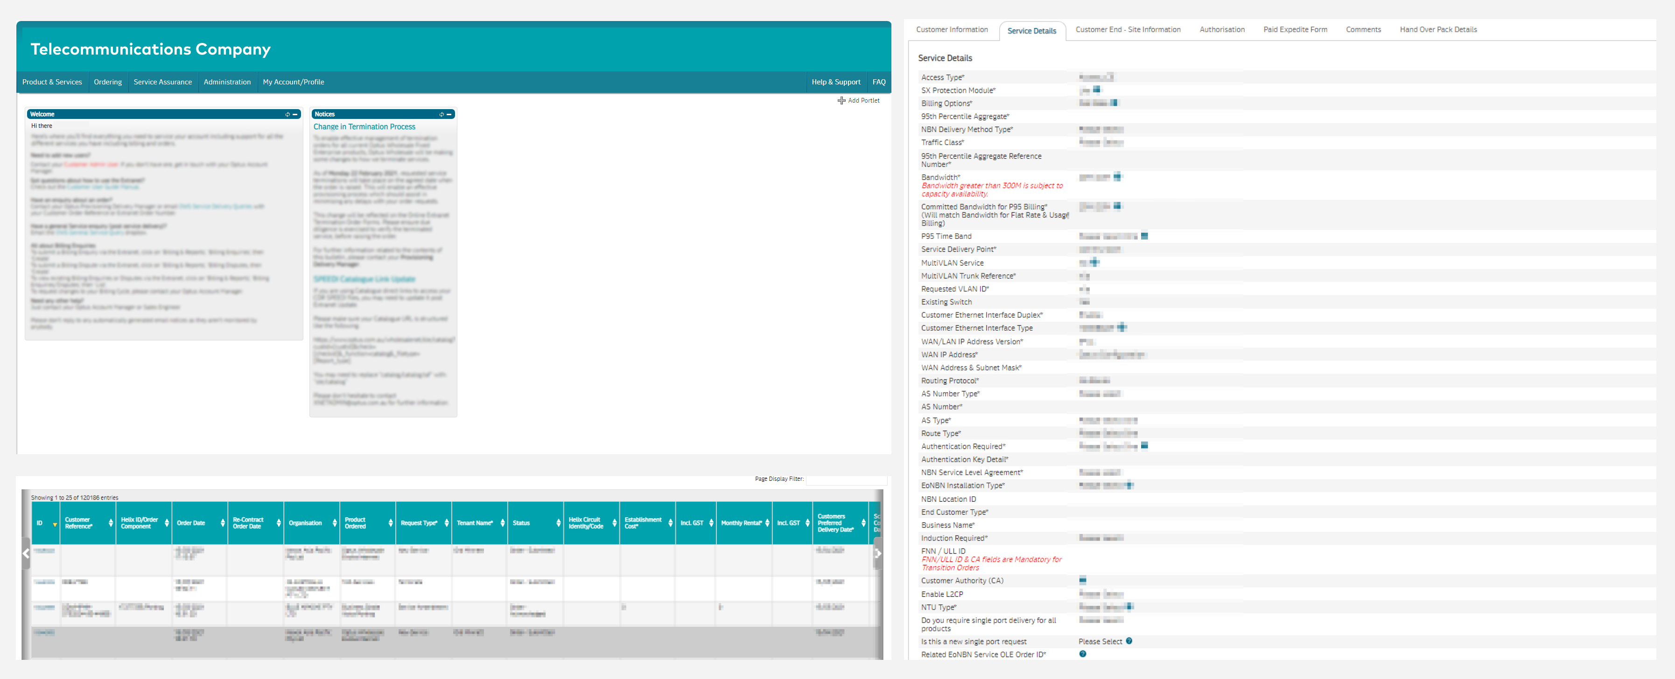Viewport: 1675px width, 679px height.
Task: Open the Ordering menu
Action: (x=107, y=83)
